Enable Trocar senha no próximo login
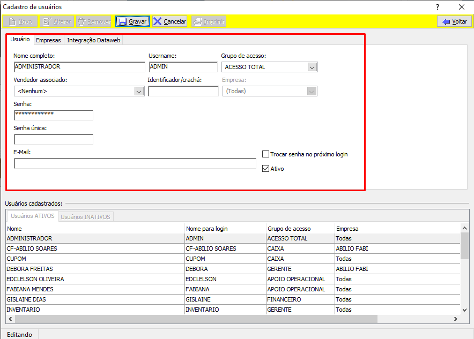Image resolution: width=474 pixels, height=339 pixels. click(266, 154)
